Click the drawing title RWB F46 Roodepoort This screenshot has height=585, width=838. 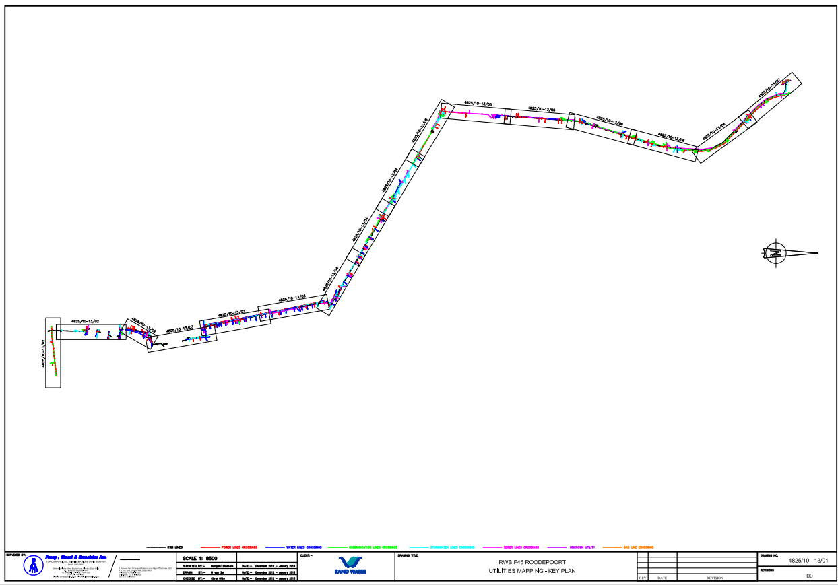[x=517, y=562]
